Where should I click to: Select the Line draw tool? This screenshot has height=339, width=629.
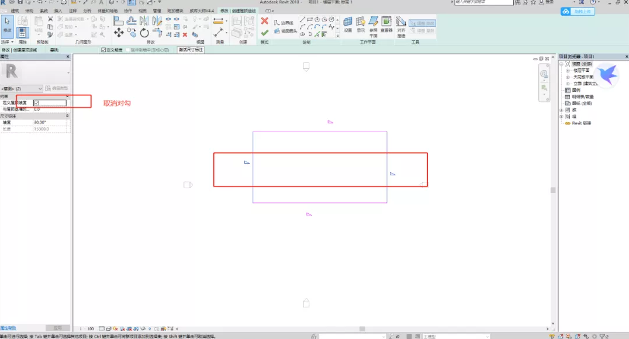(x=302, y=19)
